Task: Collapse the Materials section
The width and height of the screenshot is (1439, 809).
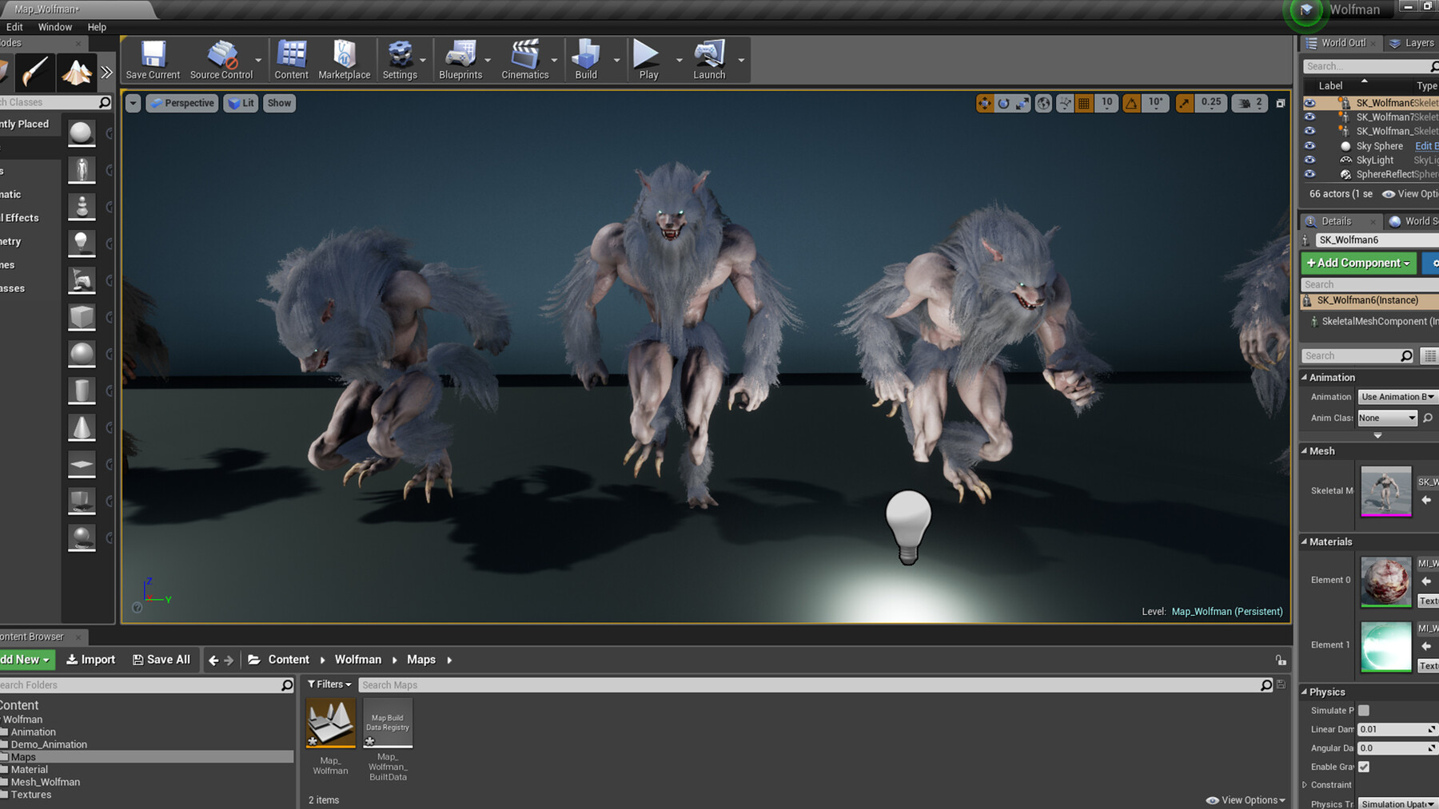Action: pos(1304,541)
